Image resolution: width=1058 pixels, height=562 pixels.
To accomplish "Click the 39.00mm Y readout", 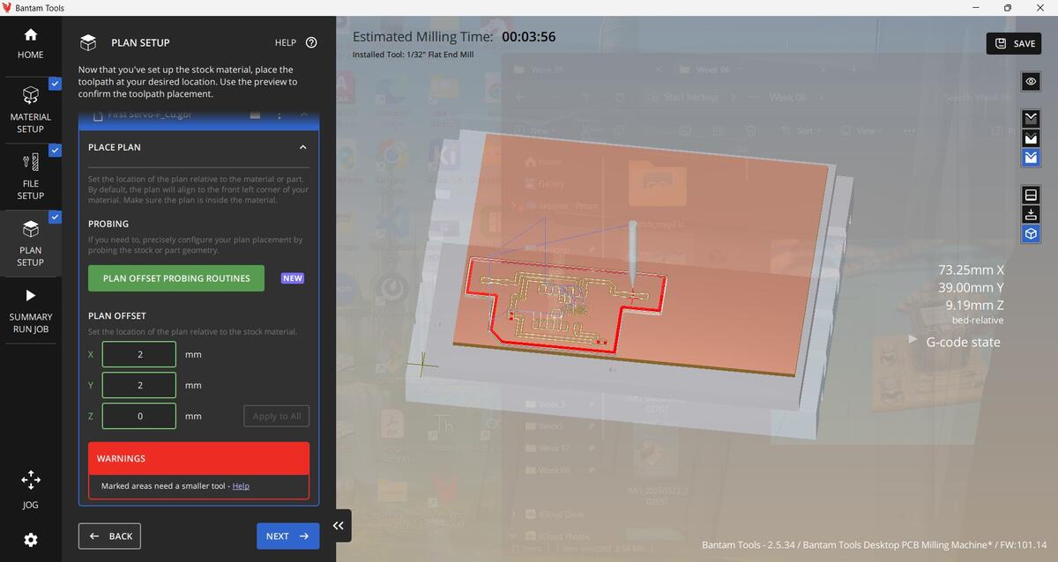I will click(x=971, y=287).
